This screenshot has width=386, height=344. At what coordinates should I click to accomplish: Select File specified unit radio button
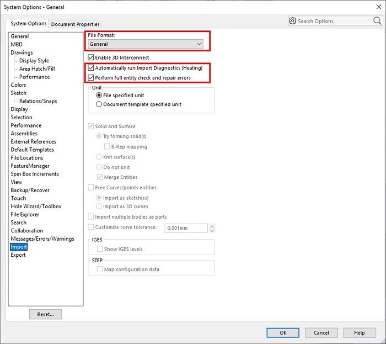pyautogui.click(x=99, y=95)
